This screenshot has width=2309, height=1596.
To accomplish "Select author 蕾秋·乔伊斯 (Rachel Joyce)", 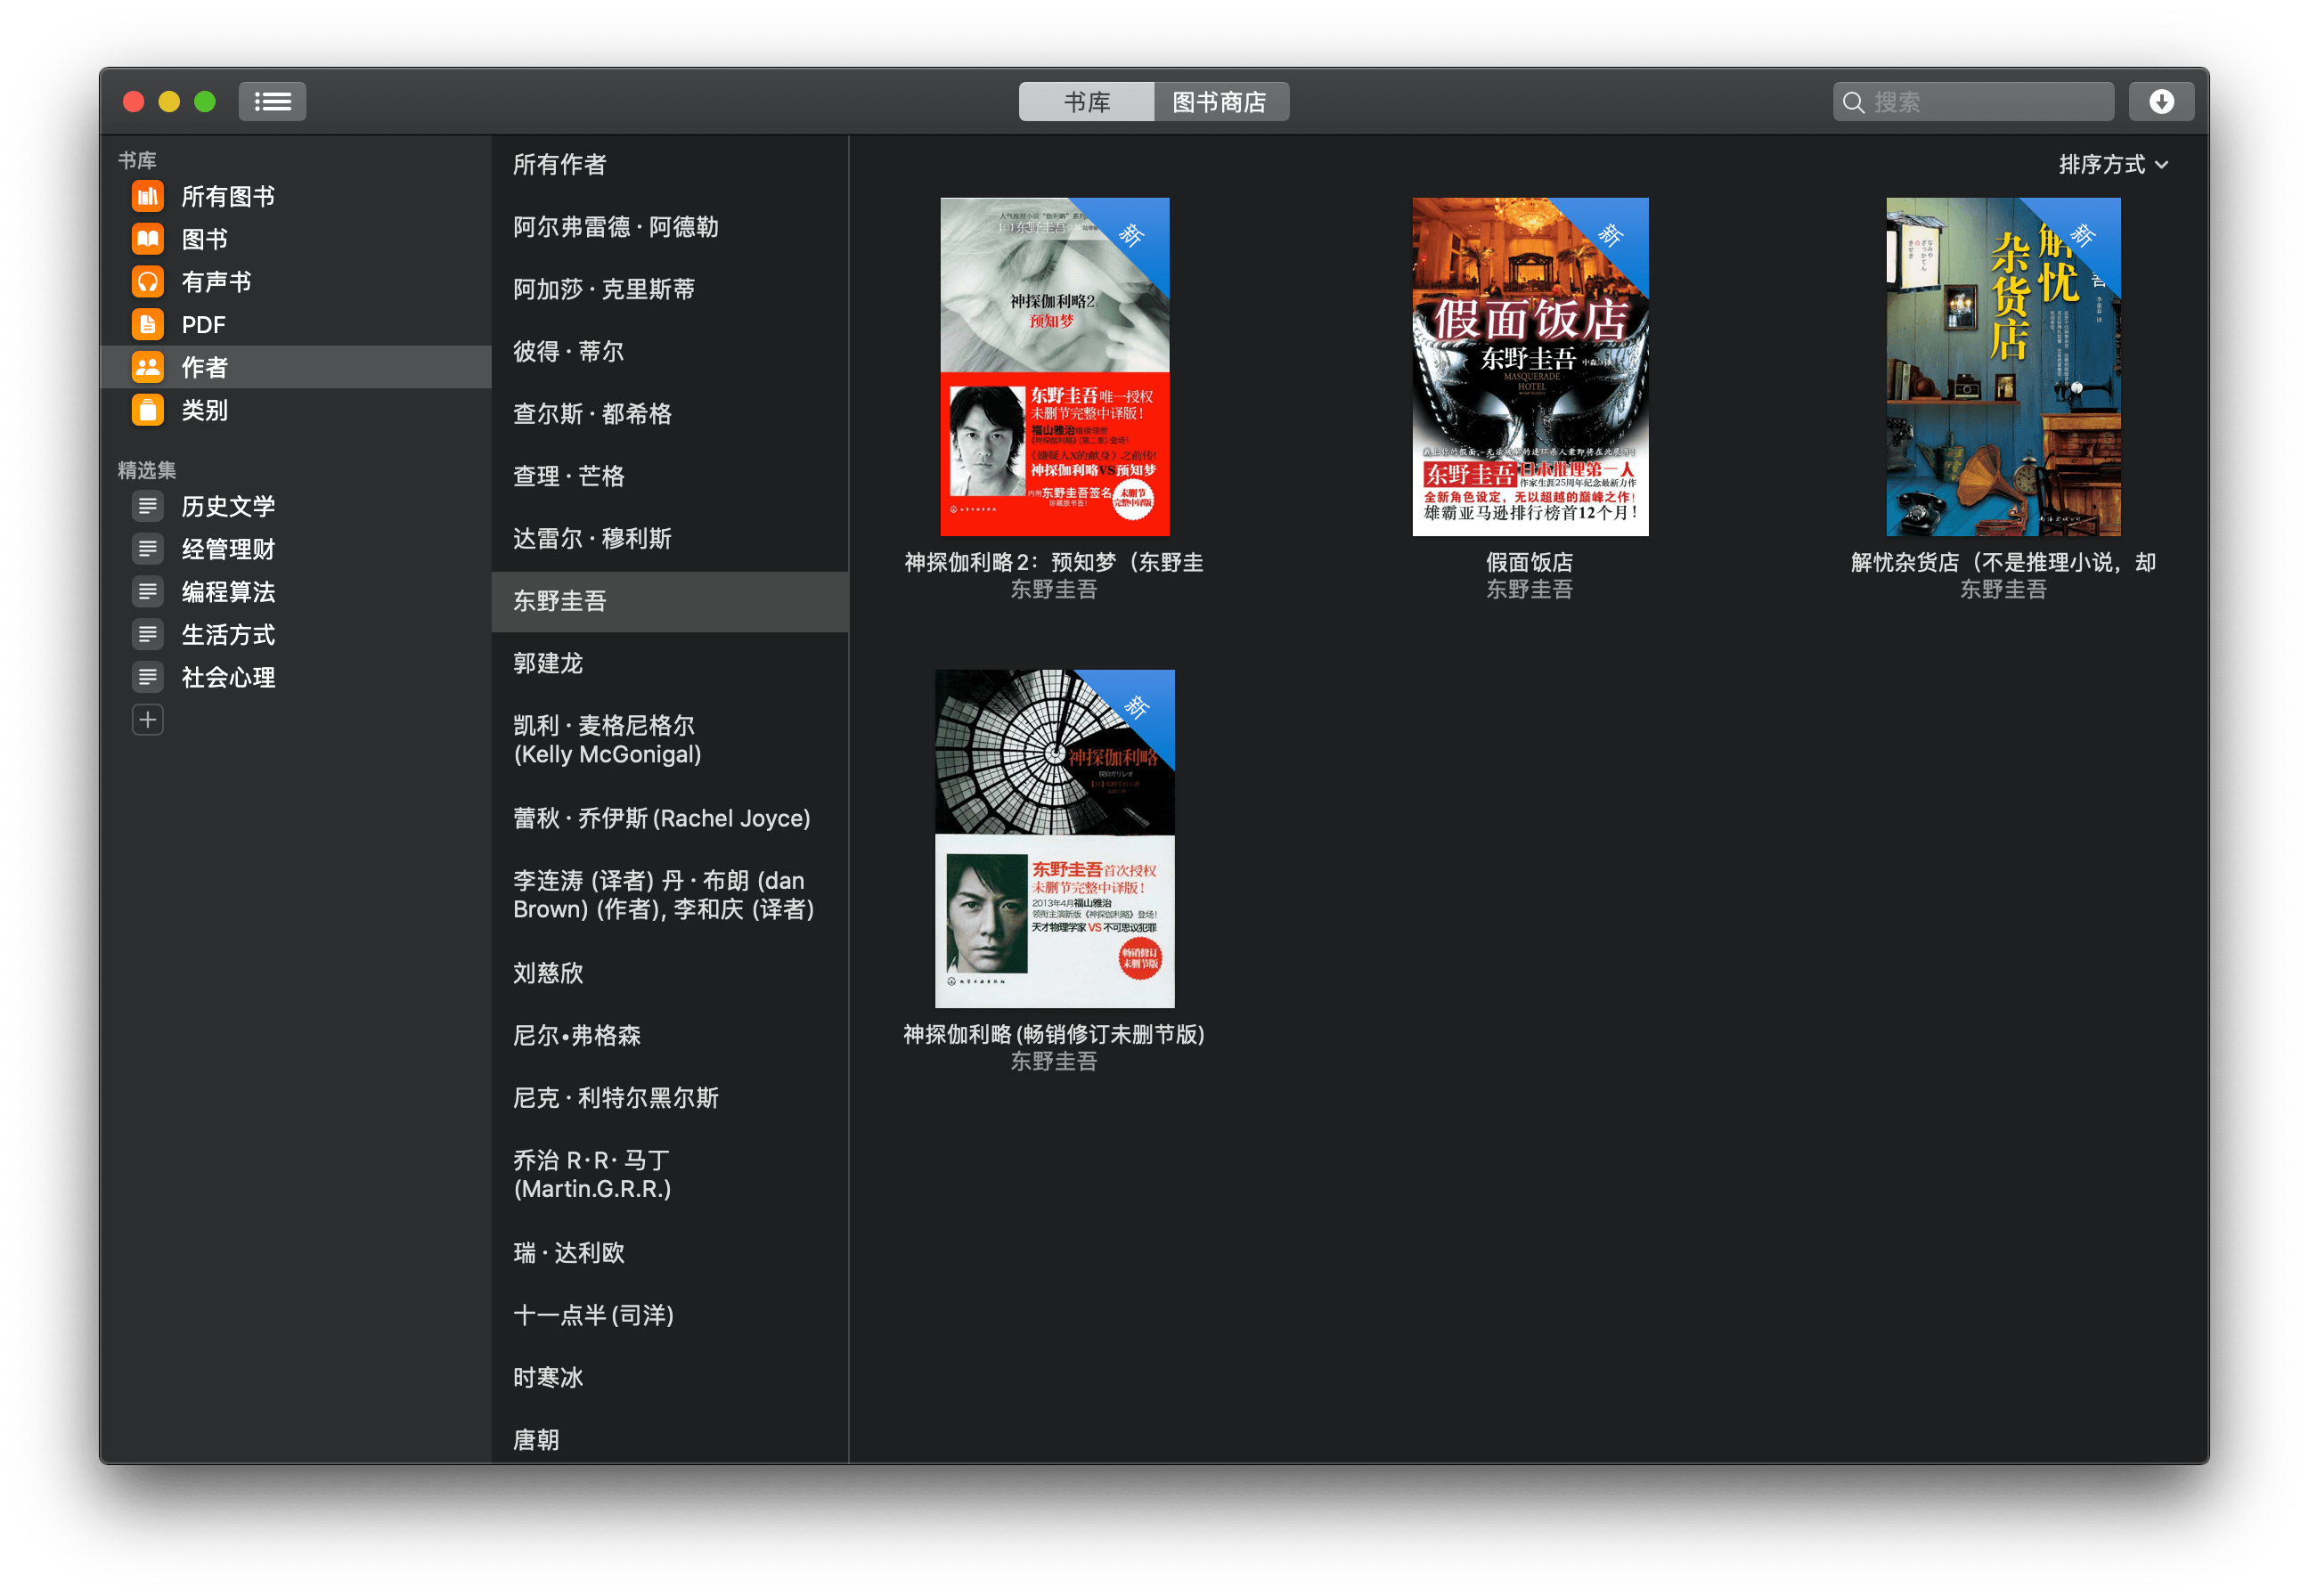I will coord(670,819).
